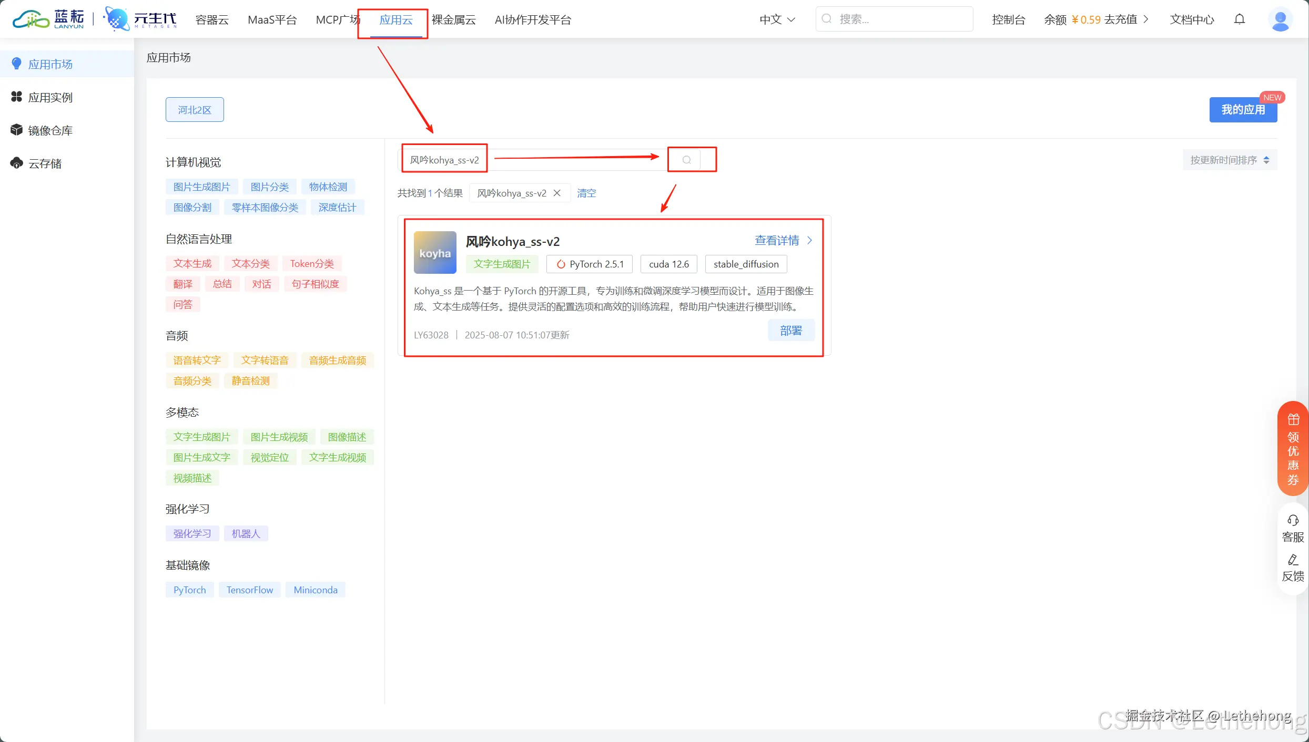Viewport: 1309px width, 742px height.
Task: Toggle the 图片生成图片 category filter
Action: (201, 186)
